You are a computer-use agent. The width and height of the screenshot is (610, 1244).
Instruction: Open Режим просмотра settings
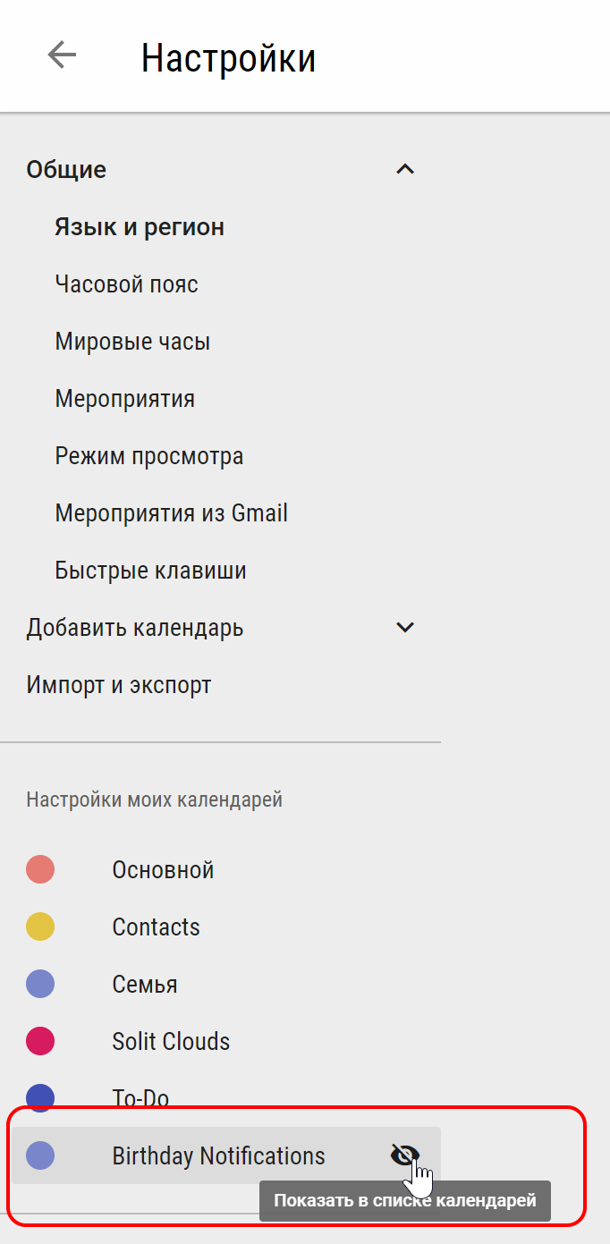149,455
